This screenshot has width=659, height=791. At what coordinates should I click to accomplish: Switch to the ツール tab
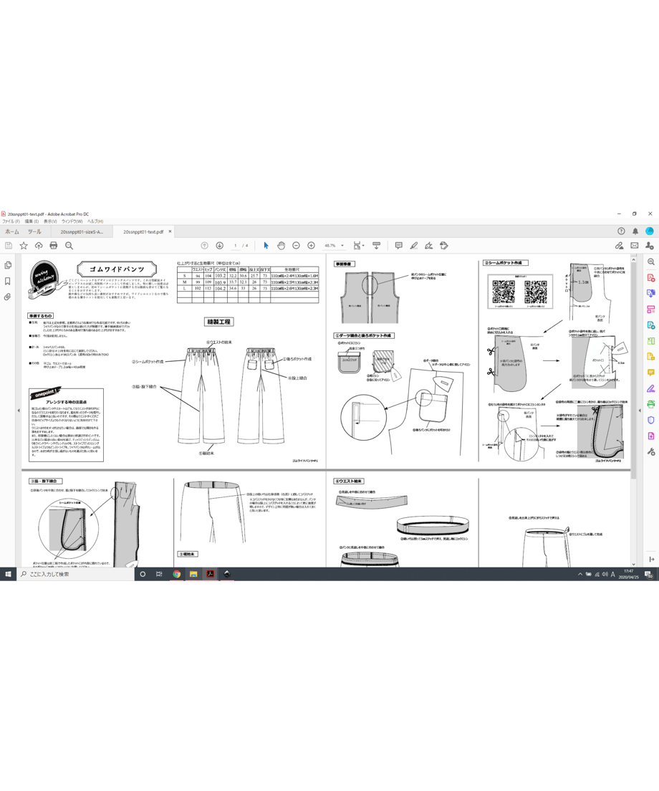click(x=34, y=231)
